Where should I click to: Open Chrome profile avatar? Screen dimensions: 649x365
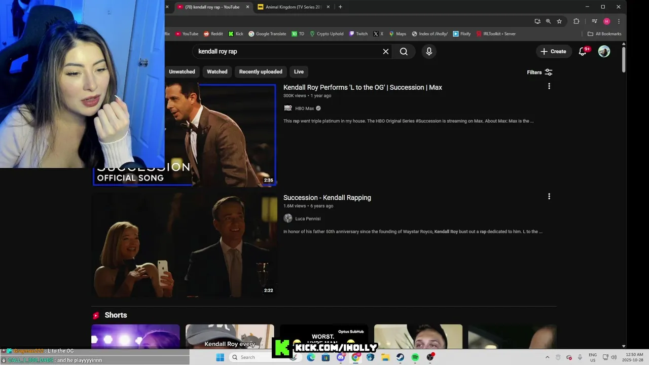point(606,21)
